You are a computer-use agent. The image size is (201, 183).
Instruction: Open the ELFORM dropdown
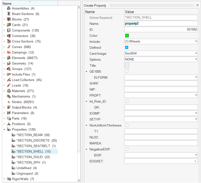pyautogui.click(x=161, y=77)
